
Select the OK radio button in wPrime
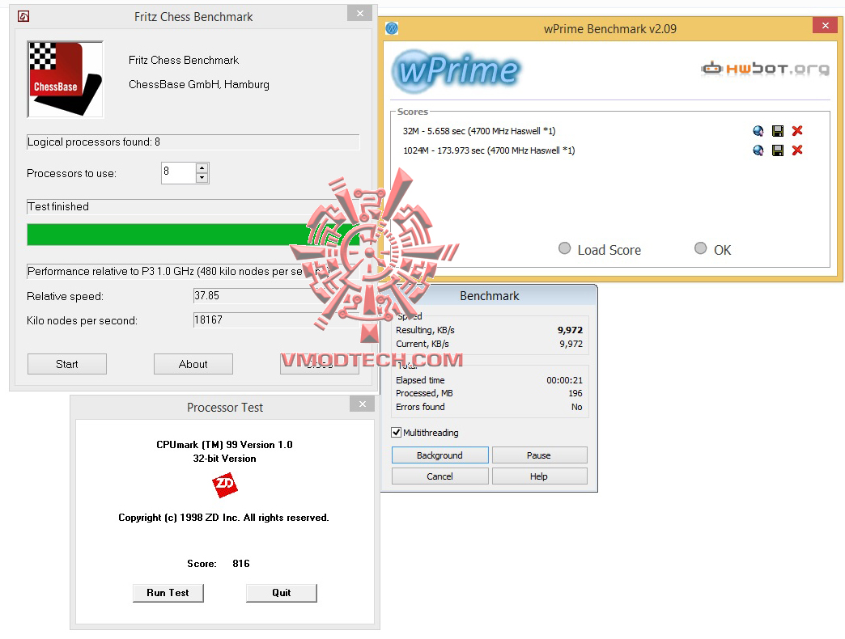click(700, 248)
